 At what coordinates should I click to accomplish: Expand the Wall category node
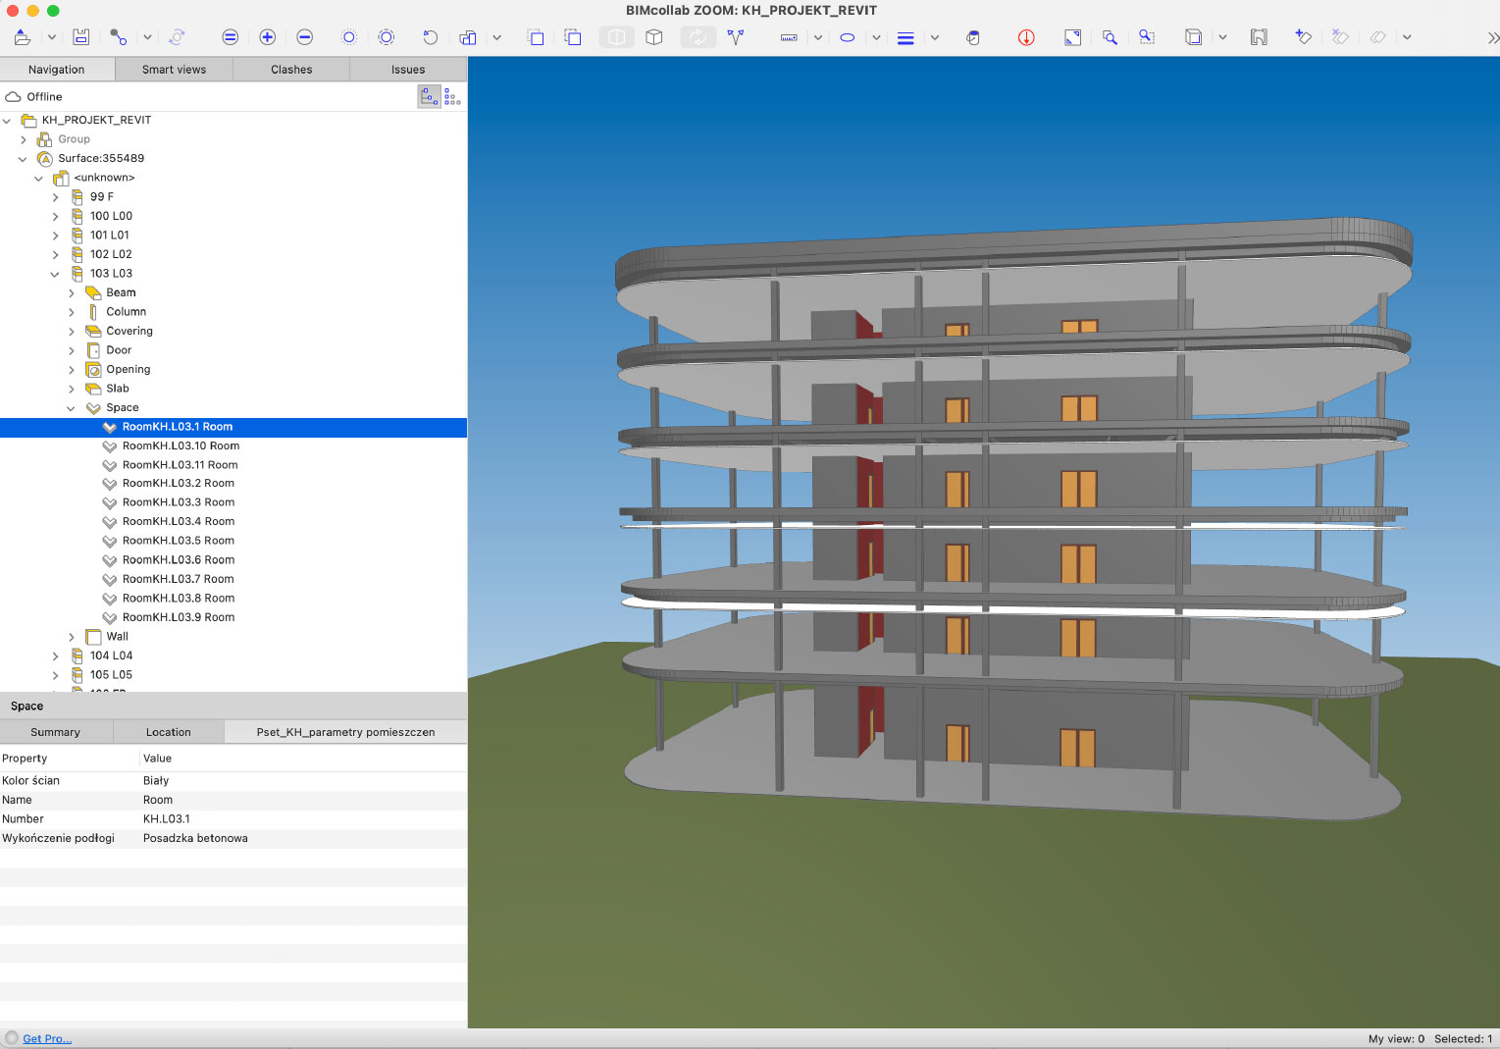point(72,637)
